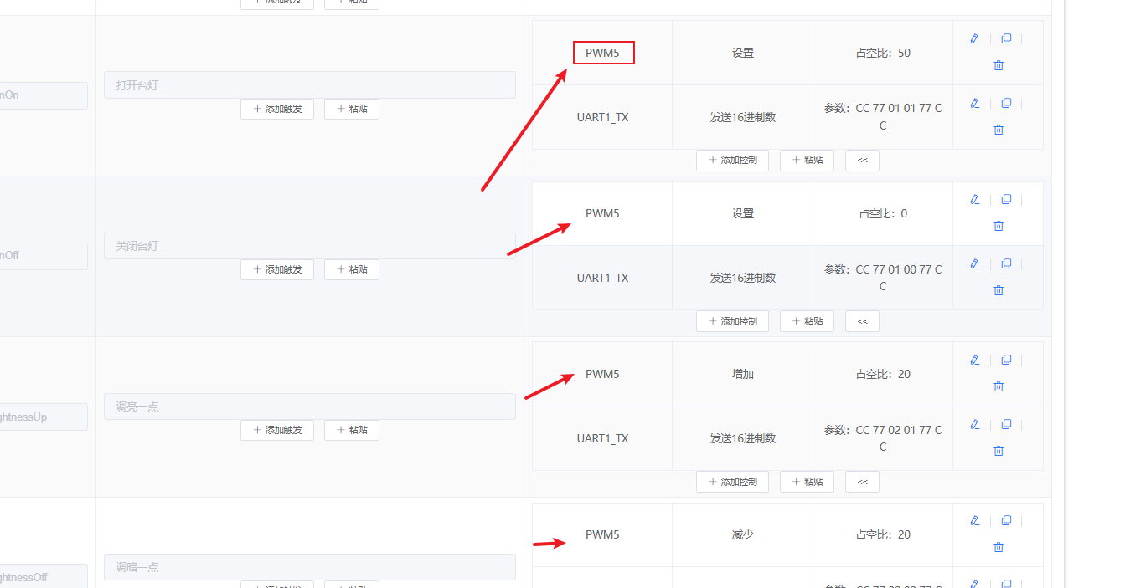Click 添加触发 under 打开台灯

pyautogui.click(x=276, y=109)
